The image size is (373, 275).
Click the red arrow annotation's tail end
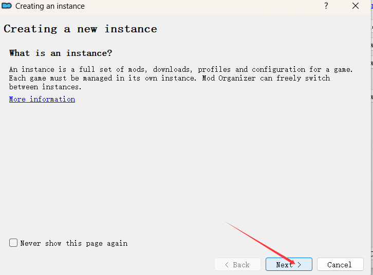pyautogui.click(x=225, y=222)
